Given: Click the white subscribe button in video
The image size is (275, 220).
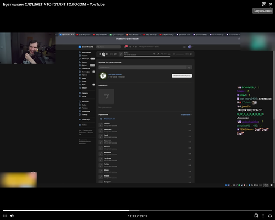Looking at the screenshot, I should click(182, 76).
